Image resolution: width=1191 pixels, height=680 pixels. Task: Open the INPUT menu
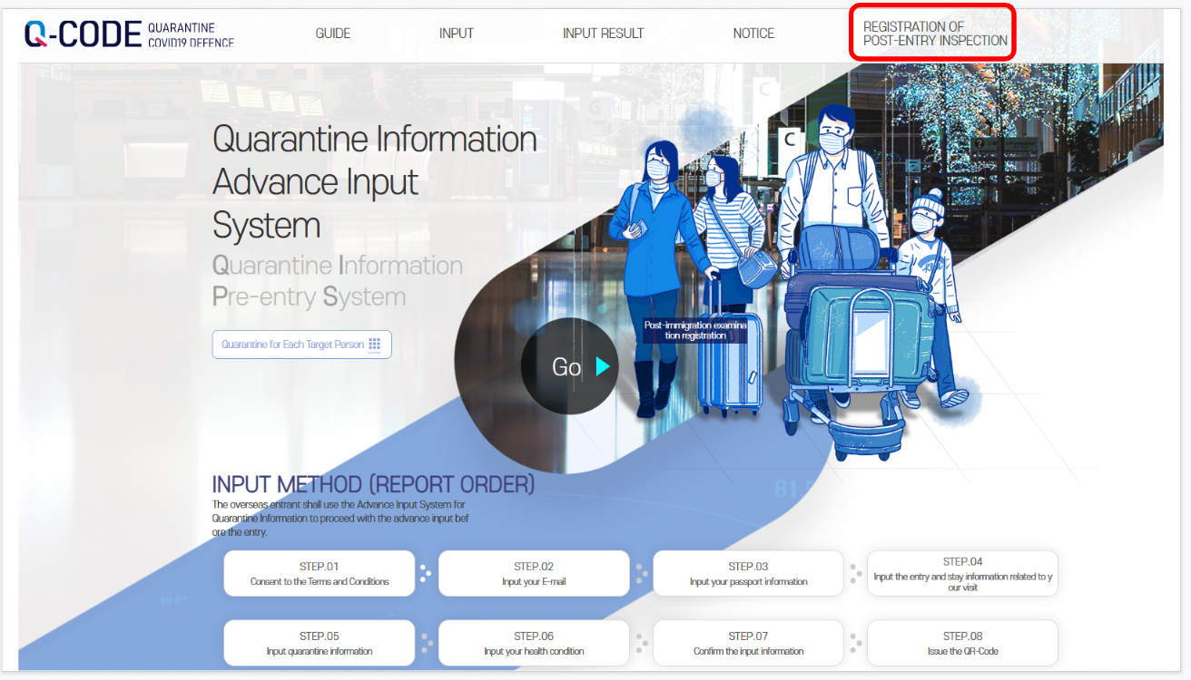click(x=456, y=34)
